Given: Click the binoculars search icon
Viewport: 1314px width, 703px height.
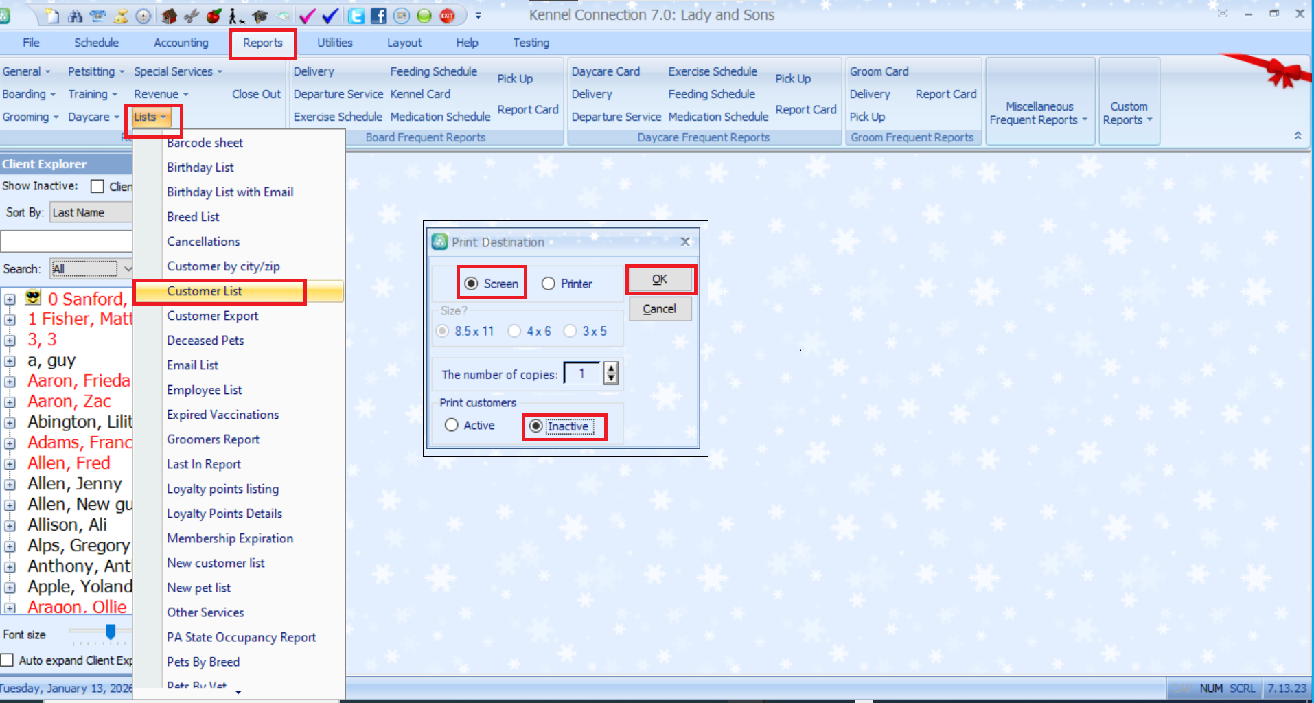Looking at the screenshot, I should [76, 15].
